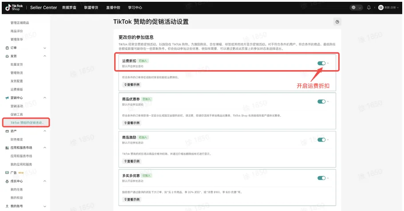Click the 更改你的参加信息 heading
The height and width of the screenshot is (211, 404).
[x=136, y=37]
